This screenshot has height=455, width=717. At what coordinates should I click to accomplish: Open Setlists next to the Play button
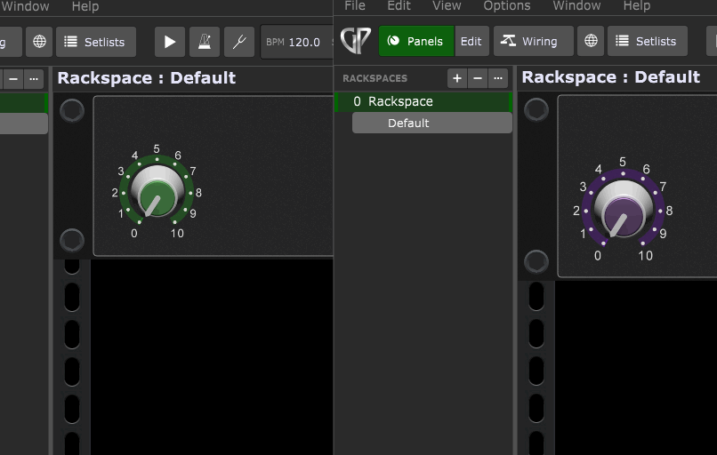pos(96,42)
